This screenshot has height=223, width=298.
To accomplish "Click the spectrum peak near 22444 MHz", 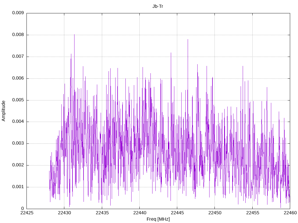I will (171, 53).
